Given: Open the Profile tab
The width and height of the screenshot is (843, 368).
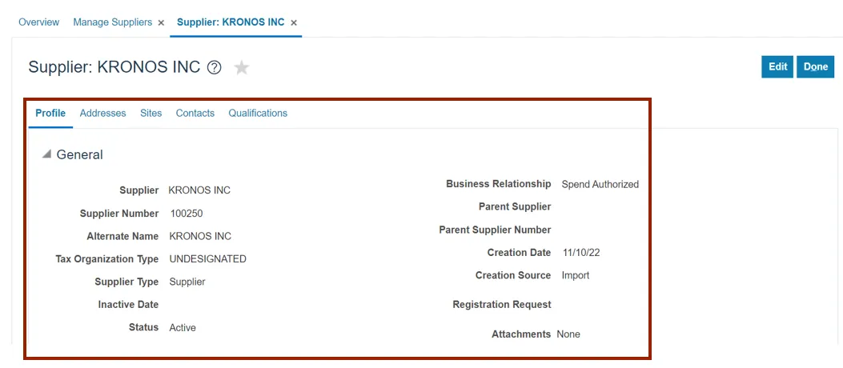Looking at the screenshot, I should [50, 114].
